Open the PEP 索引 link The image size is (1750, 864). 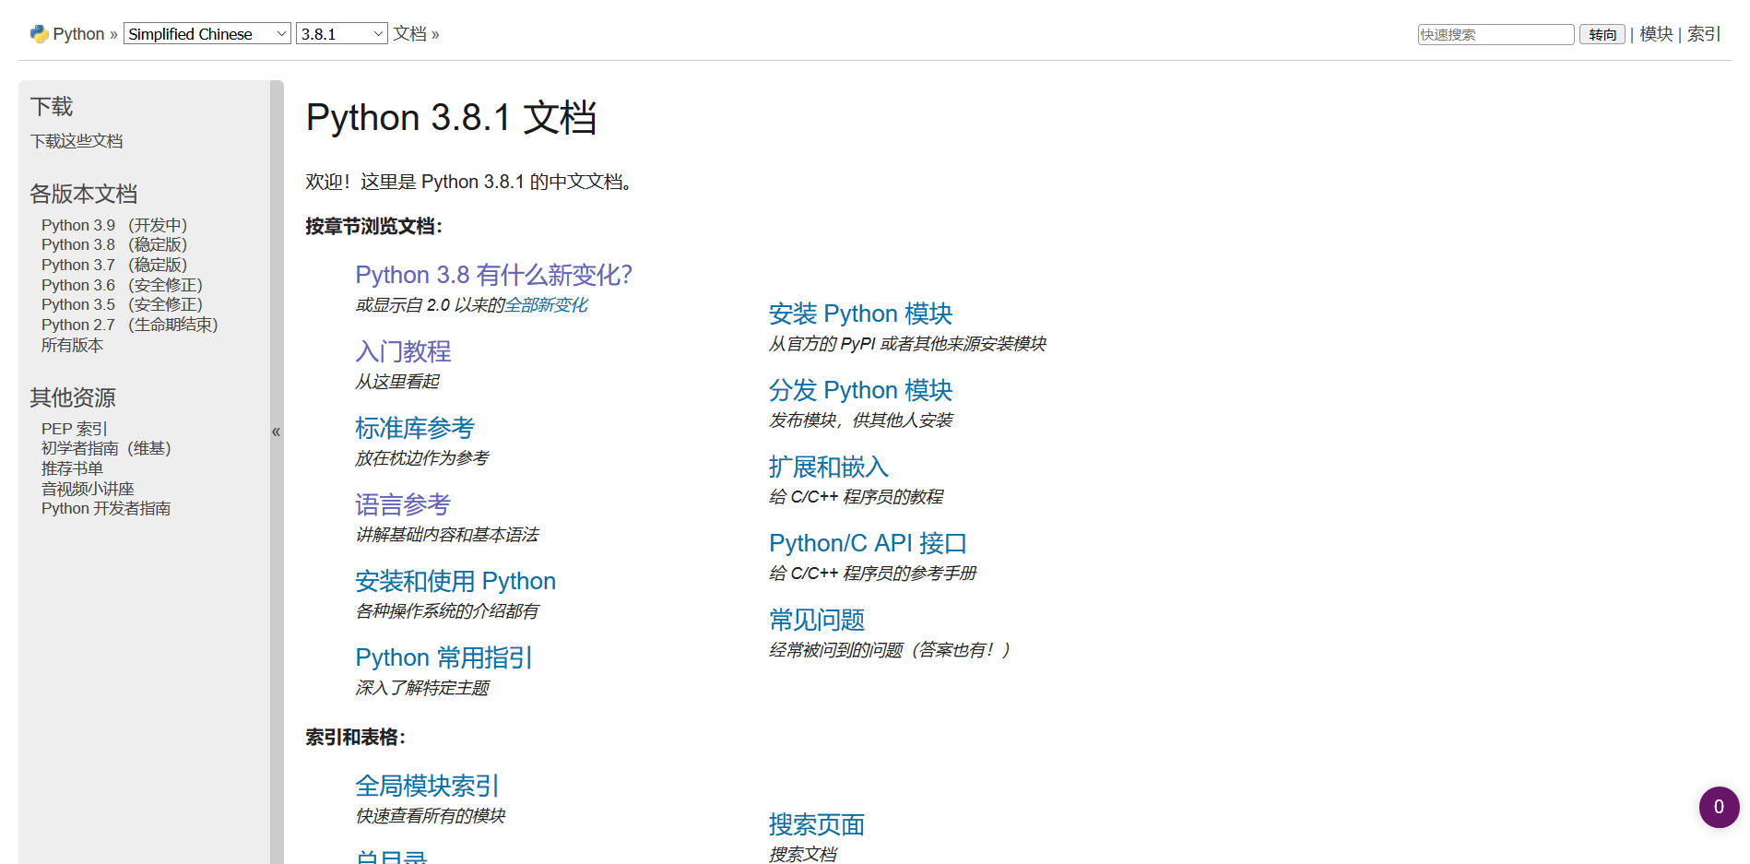(75, 429)
